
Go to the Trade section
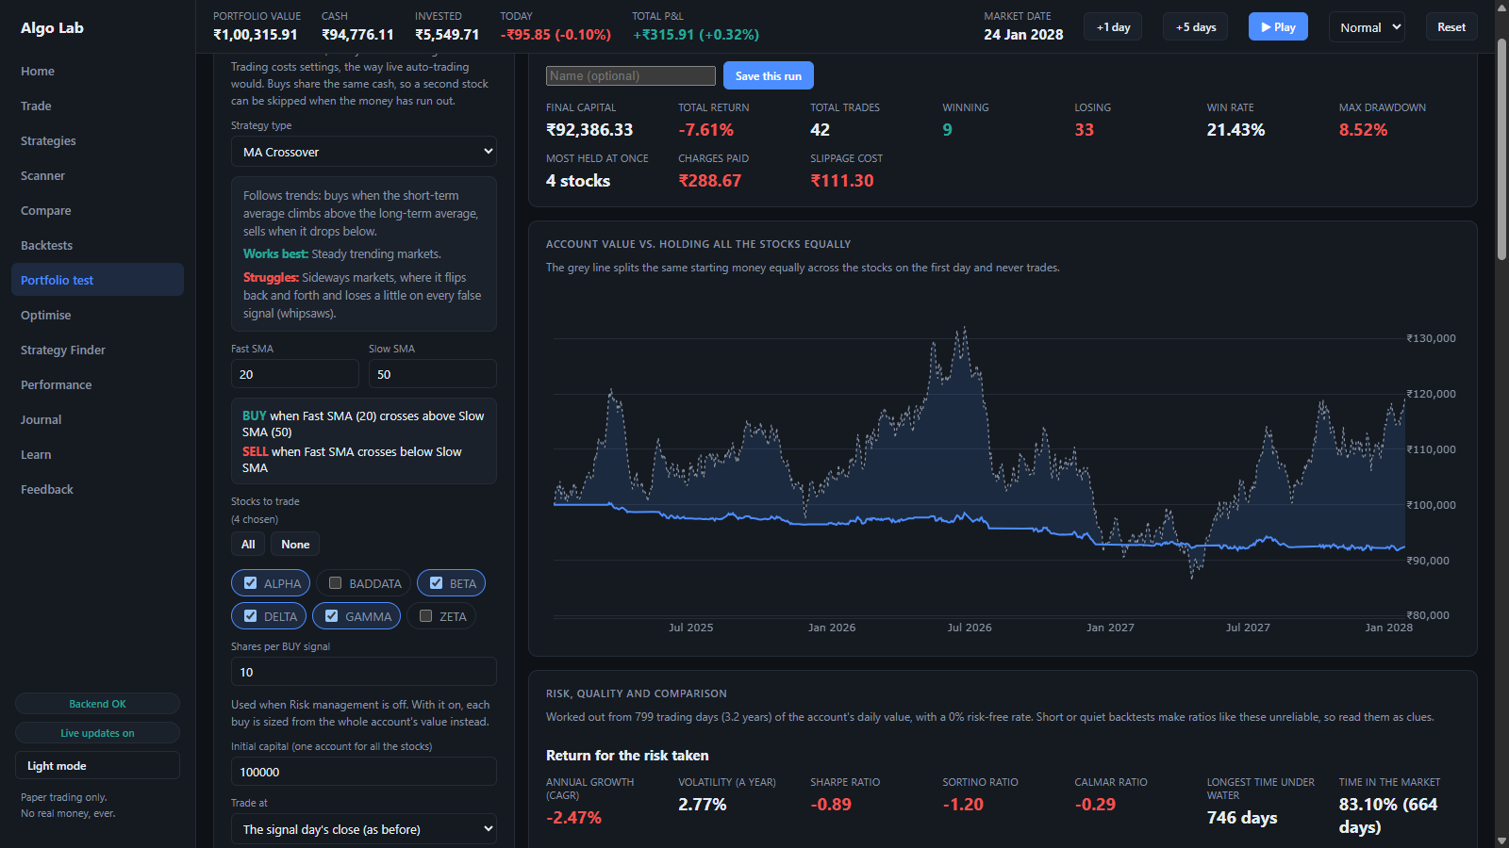pos(97,106)
